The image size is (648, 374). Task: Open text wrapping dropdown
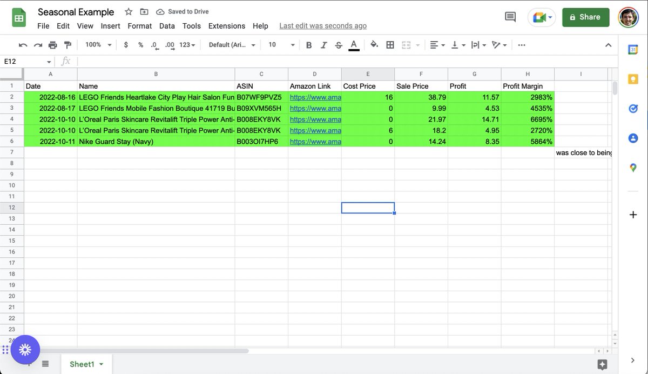(x=478, y=45)
